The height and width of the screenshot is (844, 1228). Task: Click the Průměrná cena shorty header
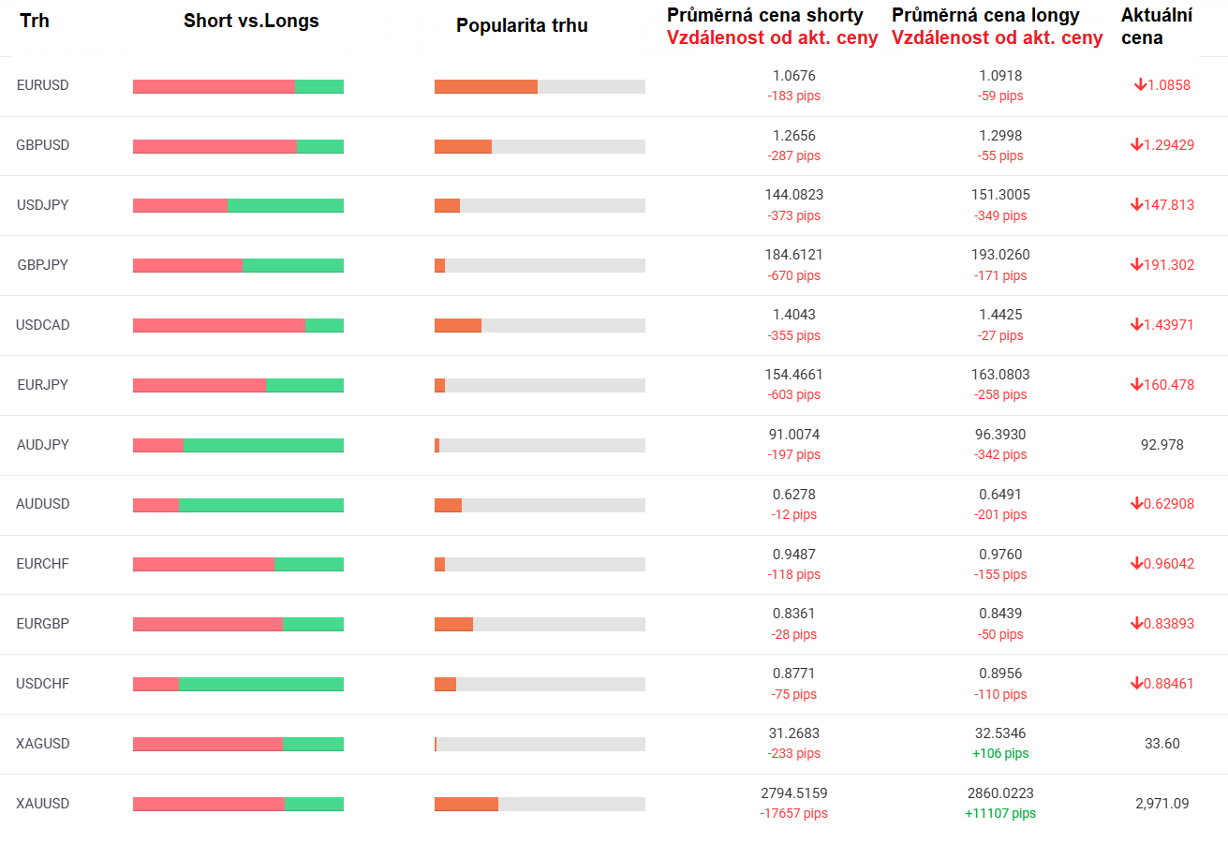[764, 15]
